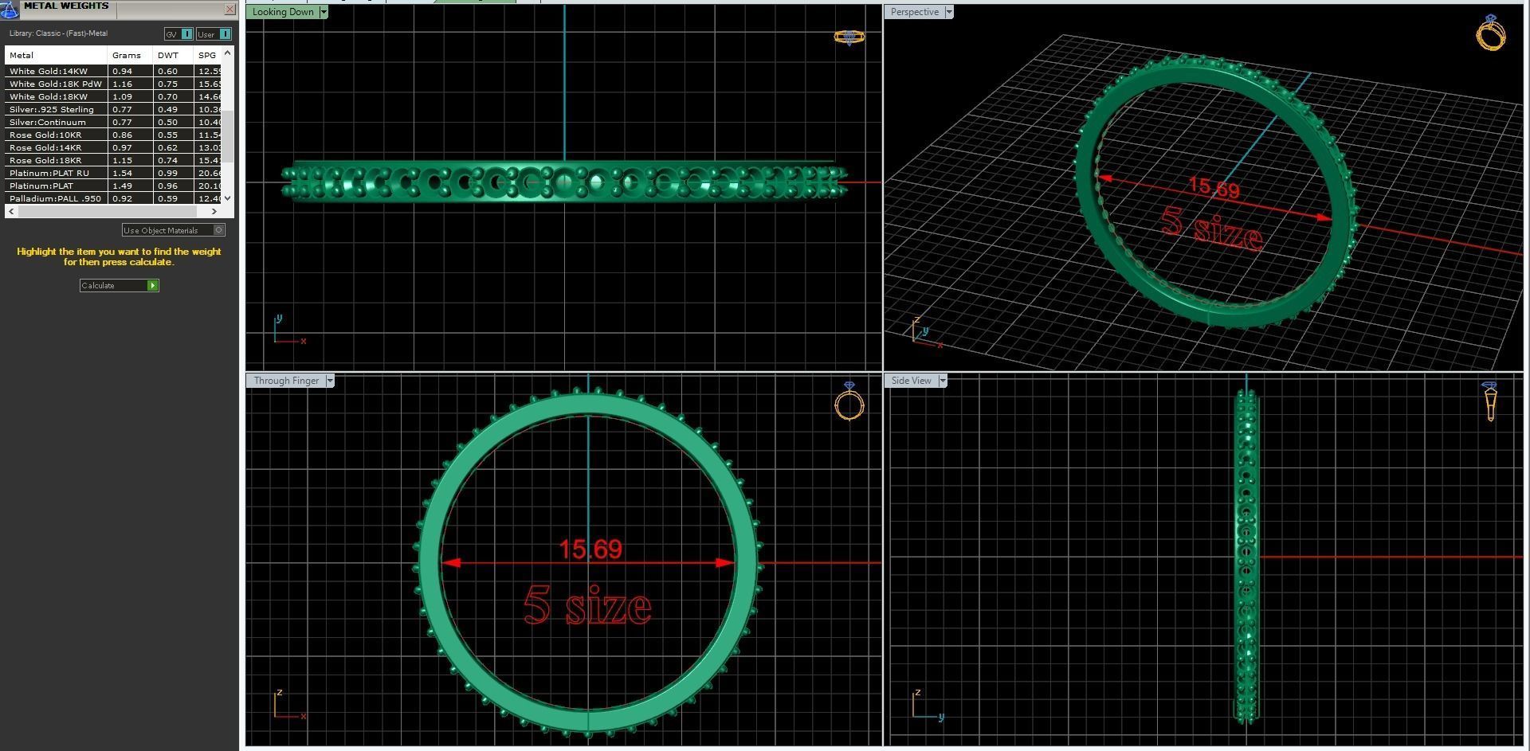Open the Side View viewport dropdown

click(x=943, y=381)
